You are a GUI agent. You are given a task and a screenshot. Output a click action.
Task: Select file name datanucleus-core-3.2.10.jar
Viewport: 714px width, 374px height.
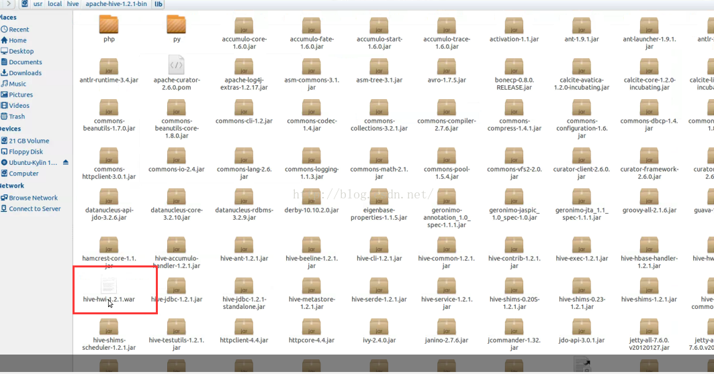(x=176, y=214)
